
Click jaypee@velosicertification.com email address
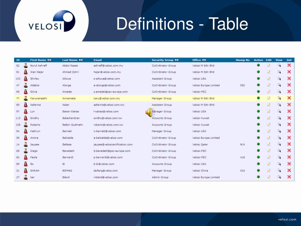point(113,144)
